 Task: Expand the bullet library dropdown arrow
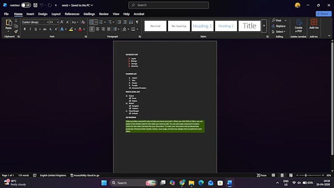pos(96,22)
